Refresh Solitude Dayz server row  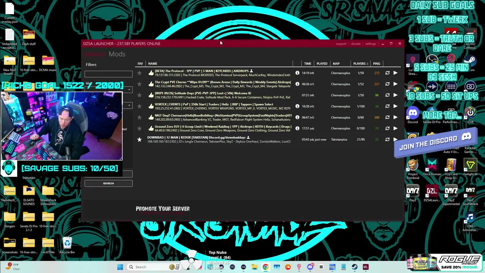coord(387,95)
